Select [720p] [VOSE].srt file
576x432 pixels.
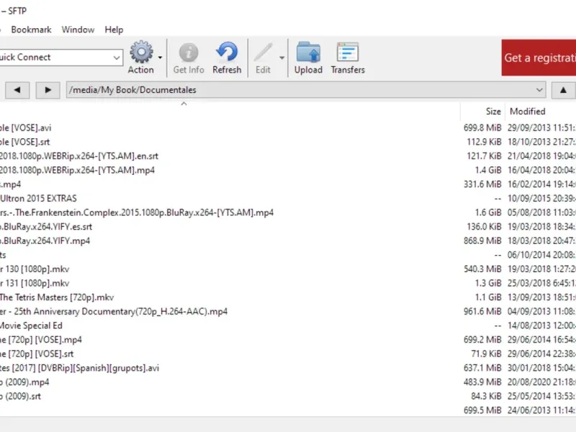tap(37, 354)
